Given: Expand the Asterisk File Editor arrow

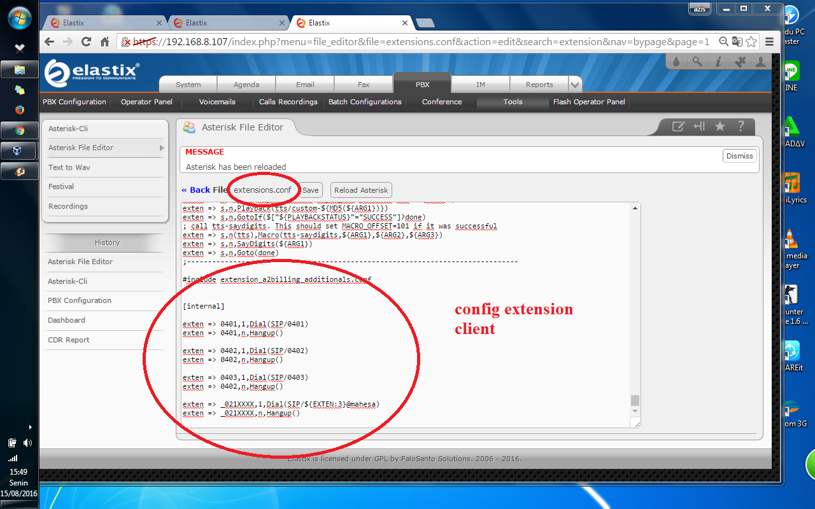Looking at the screenshot, I should tap(162, 148).
